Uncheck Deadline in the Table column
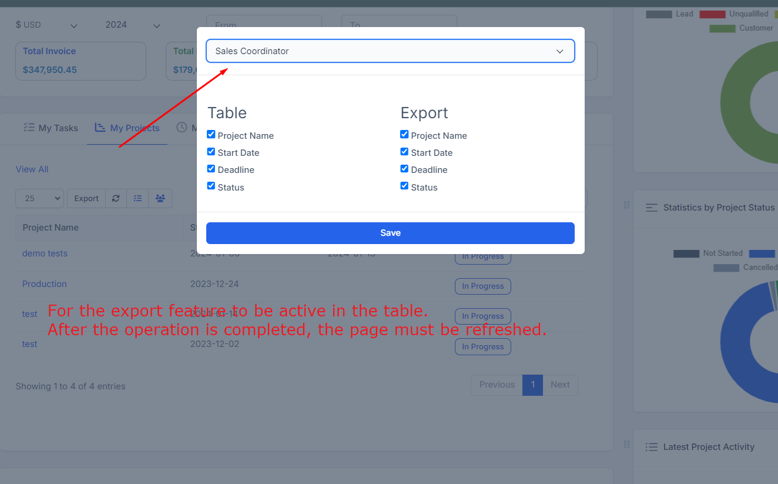 212,169
